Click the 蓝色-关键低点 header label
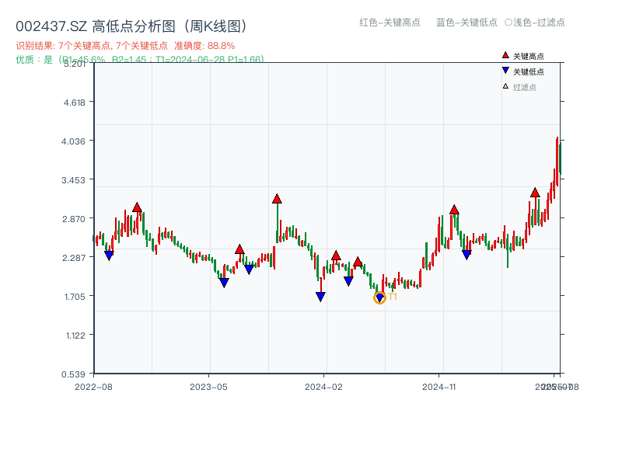The height and width of the screenshot is (466, 622). coord(466,23)
